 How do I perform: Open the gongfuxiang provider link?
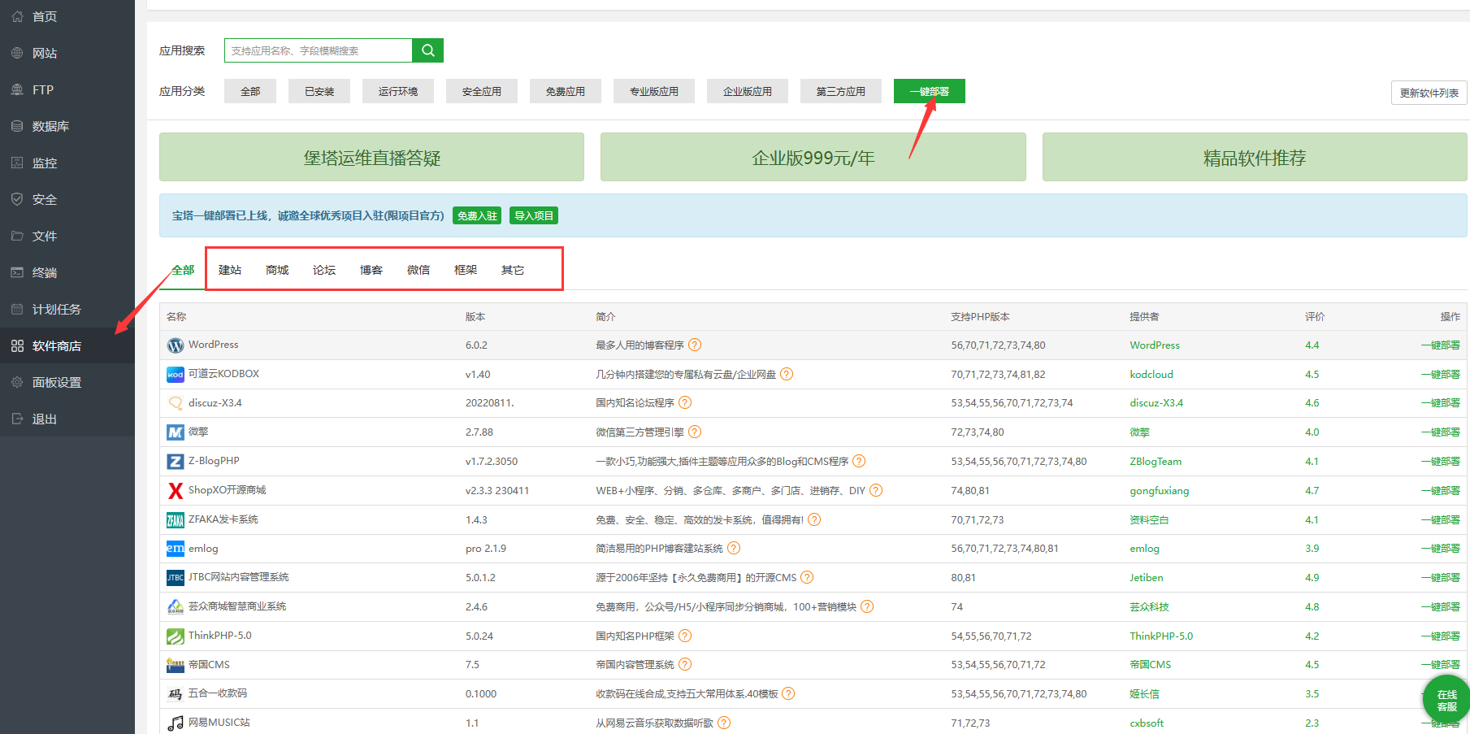(x=1160, y=490)
